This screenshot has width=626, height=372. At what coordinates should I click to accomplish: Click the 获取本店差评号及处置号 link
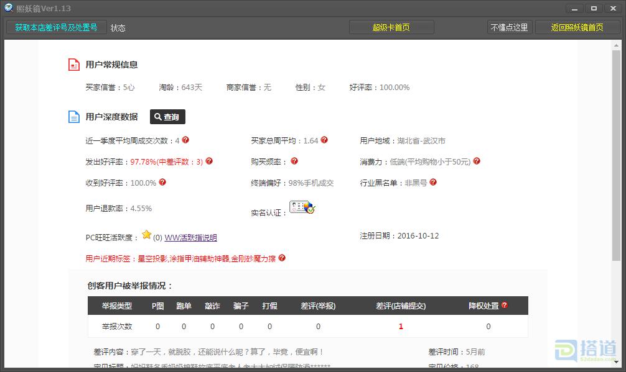click(x=56, y=27)
